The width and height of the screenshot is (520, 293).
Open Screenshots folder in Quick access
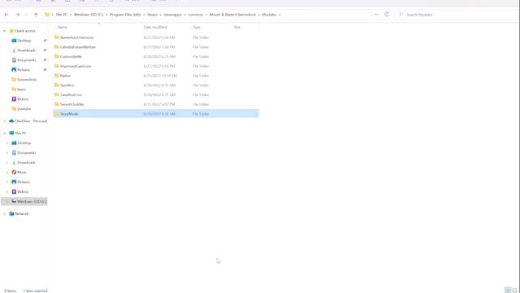click(x=27, y=80)
